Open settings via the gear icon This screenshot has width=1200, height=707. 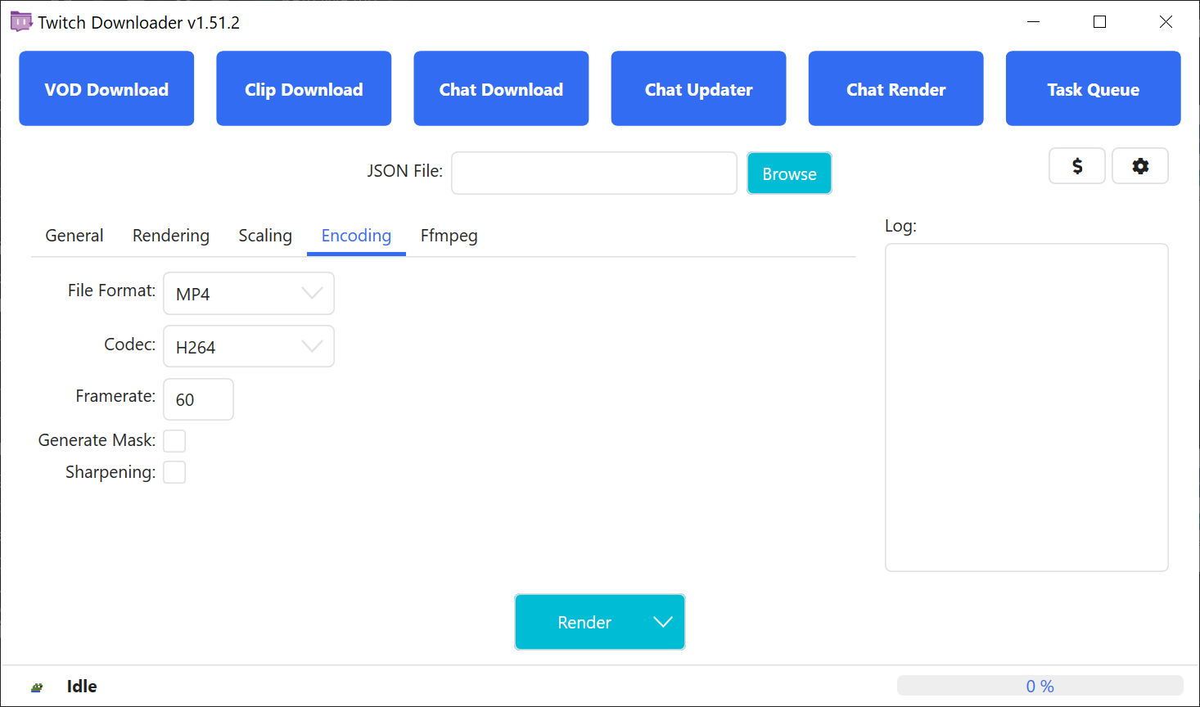click(x=1140, y=166)
